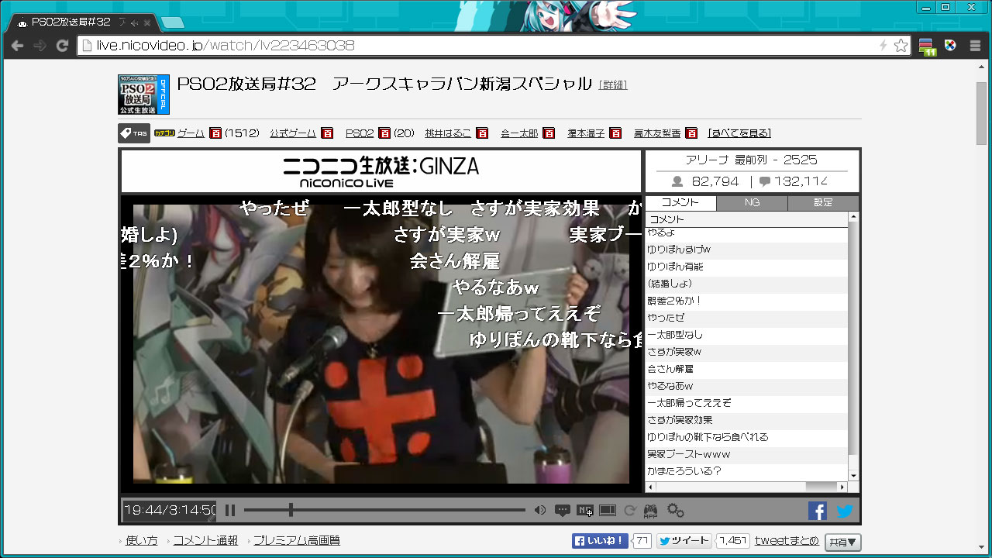Open the Chrome menu hamburger icon
The width and height of the screenshot is (992, 558).
976,46
